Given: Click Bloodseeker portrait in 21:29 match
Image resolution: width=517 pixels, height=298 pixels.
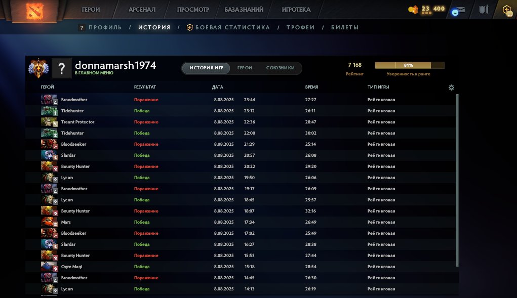Looking at the screenshot, I should [49, 144].
